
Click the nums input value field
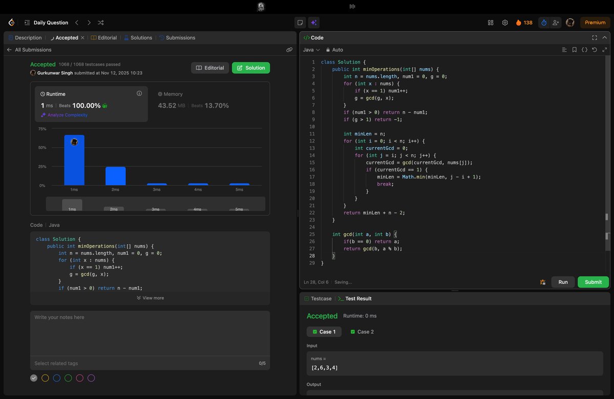455,363
